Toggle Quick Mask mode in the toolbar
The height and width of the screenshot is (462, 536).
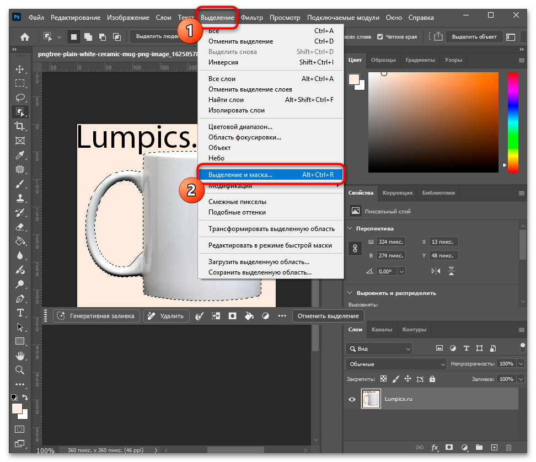[x=20, y=429]
